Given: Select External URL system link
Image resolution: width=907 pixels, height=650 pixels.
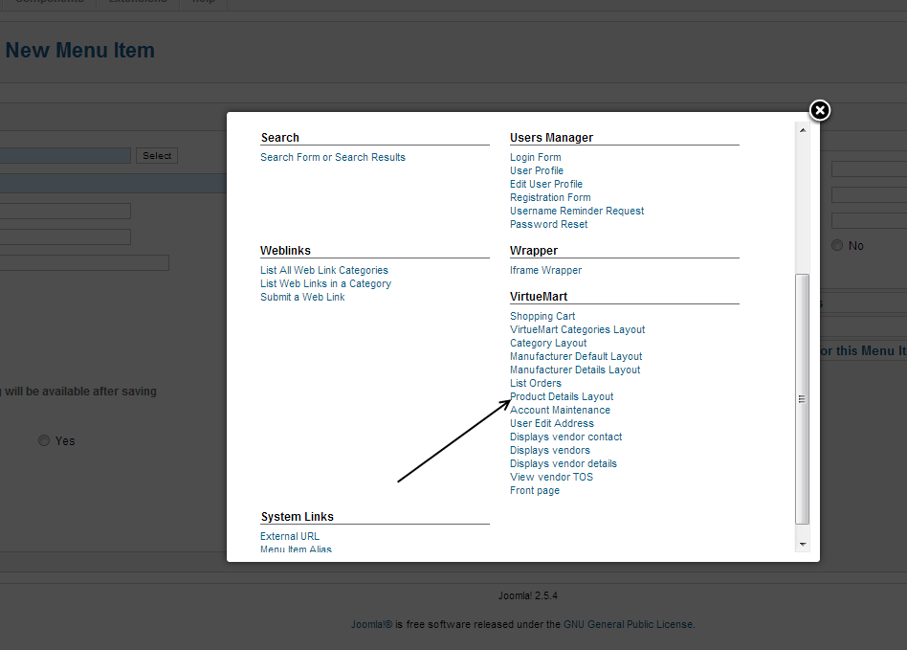Looking at the screenshot, I should pos(289,536).
